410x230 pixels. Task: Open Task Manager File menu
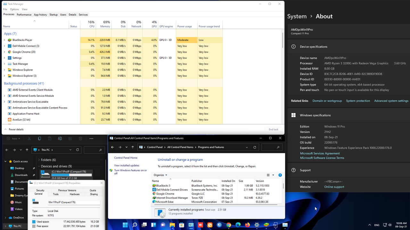click(x=5, y=9)
